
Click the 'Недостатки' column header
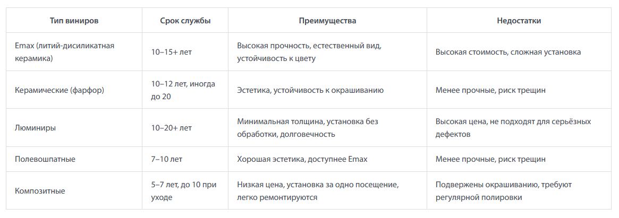[519, 21]
